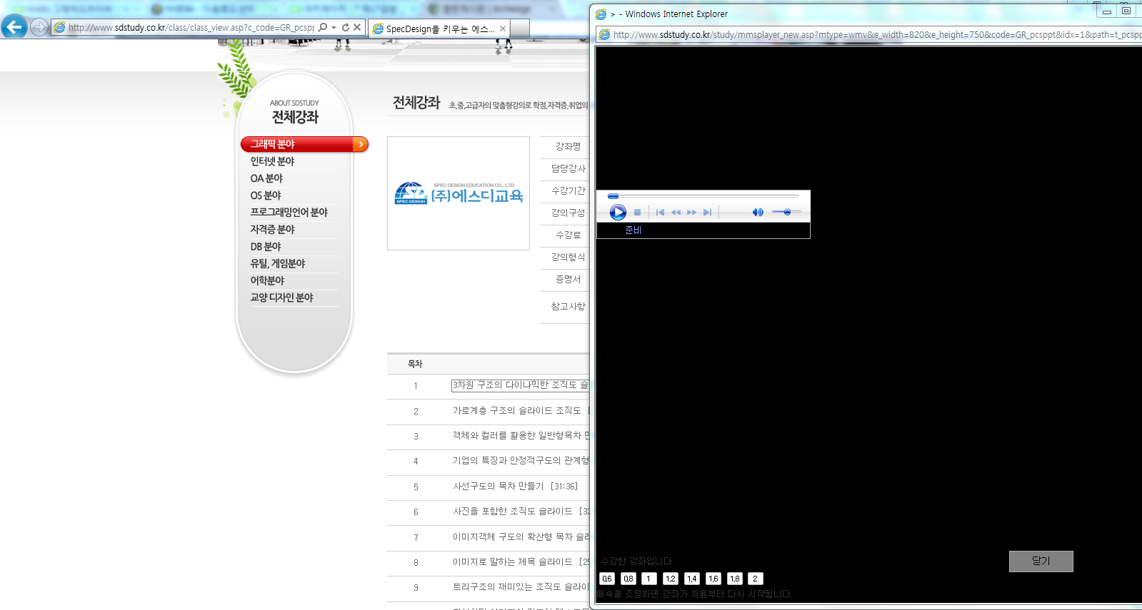This screenshot has height=610, width=1142.
Task: Click the Previous track icon
Action: (x=660, y=212)
